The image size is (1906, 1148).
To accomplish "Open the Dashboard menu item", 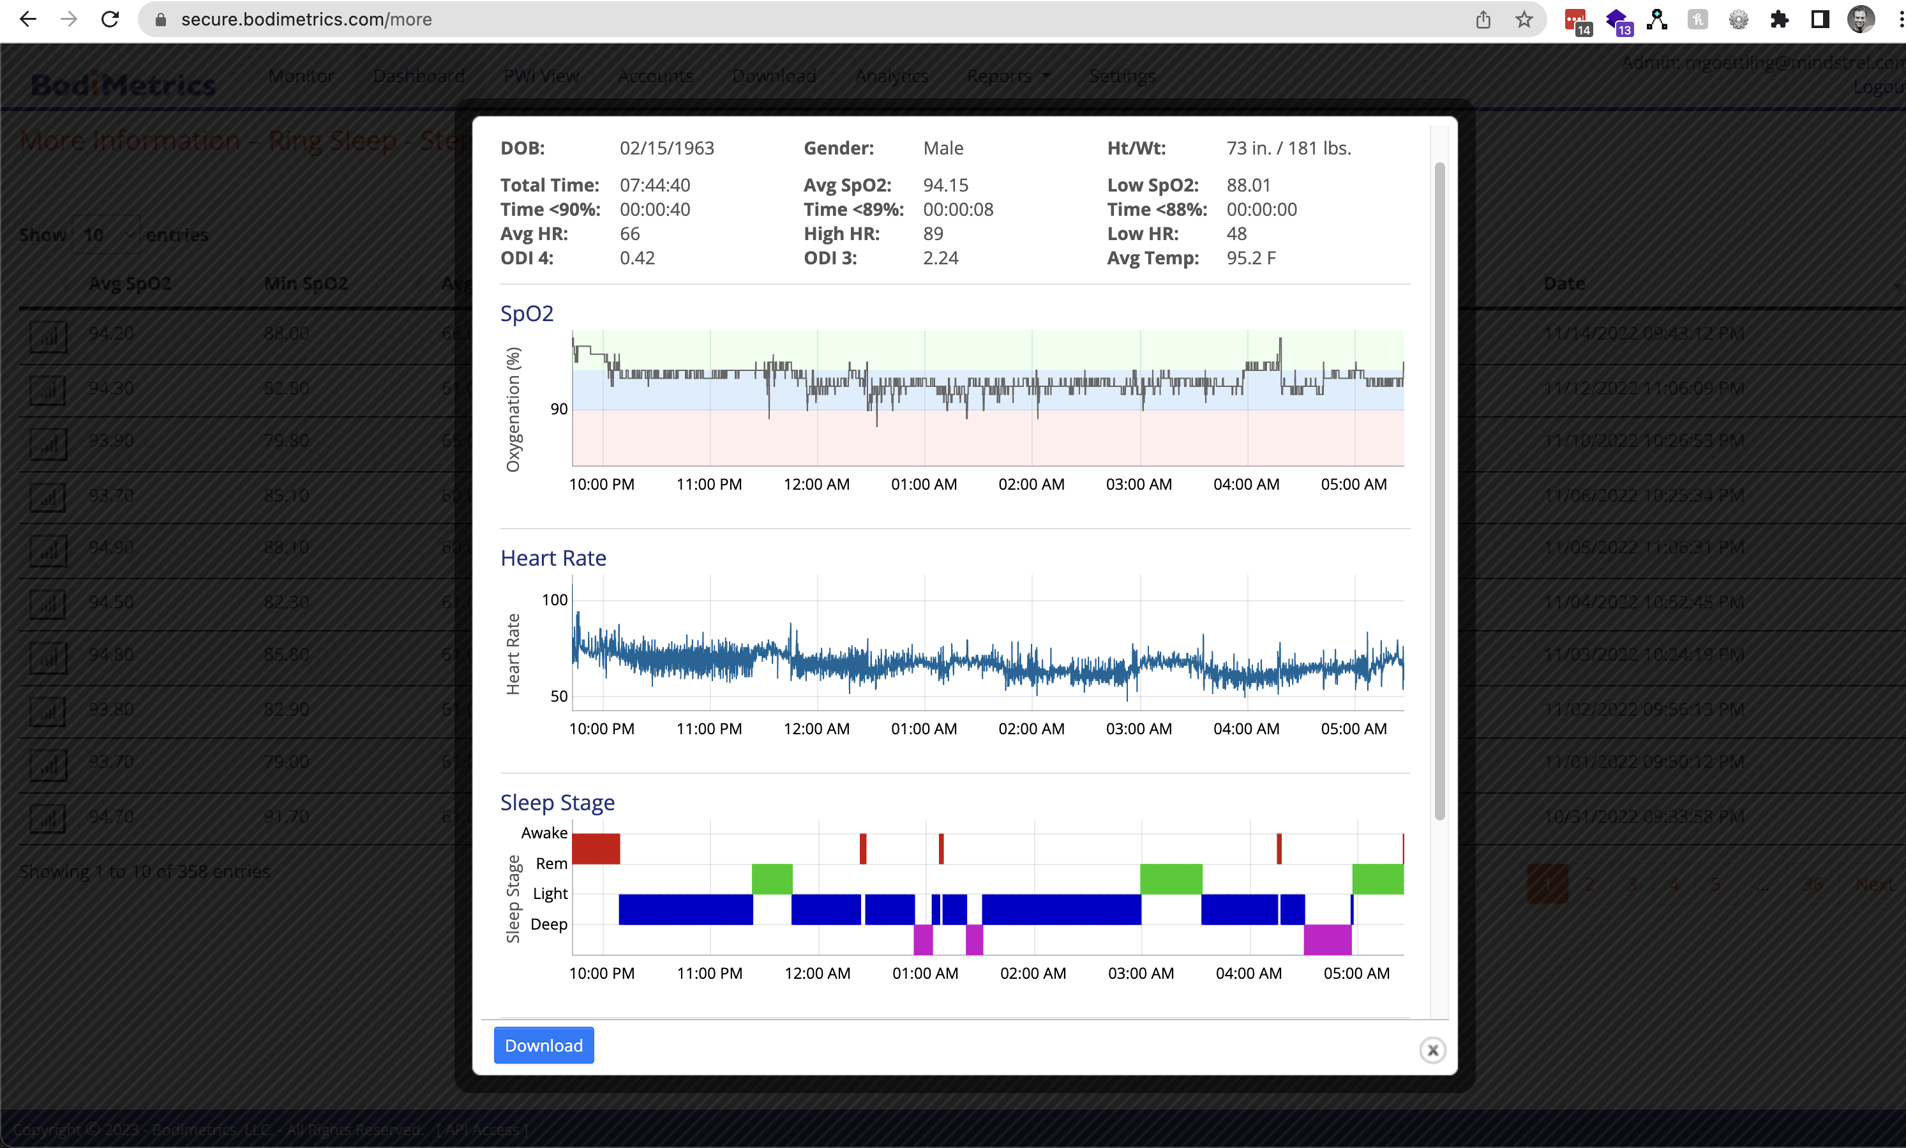I will (x=418, y=76).
